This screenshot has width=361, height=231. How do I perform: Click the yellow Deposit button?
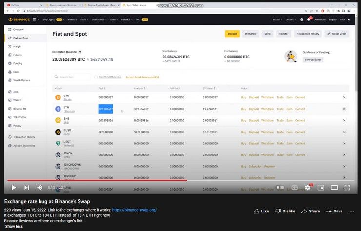(x=232, y=34)
